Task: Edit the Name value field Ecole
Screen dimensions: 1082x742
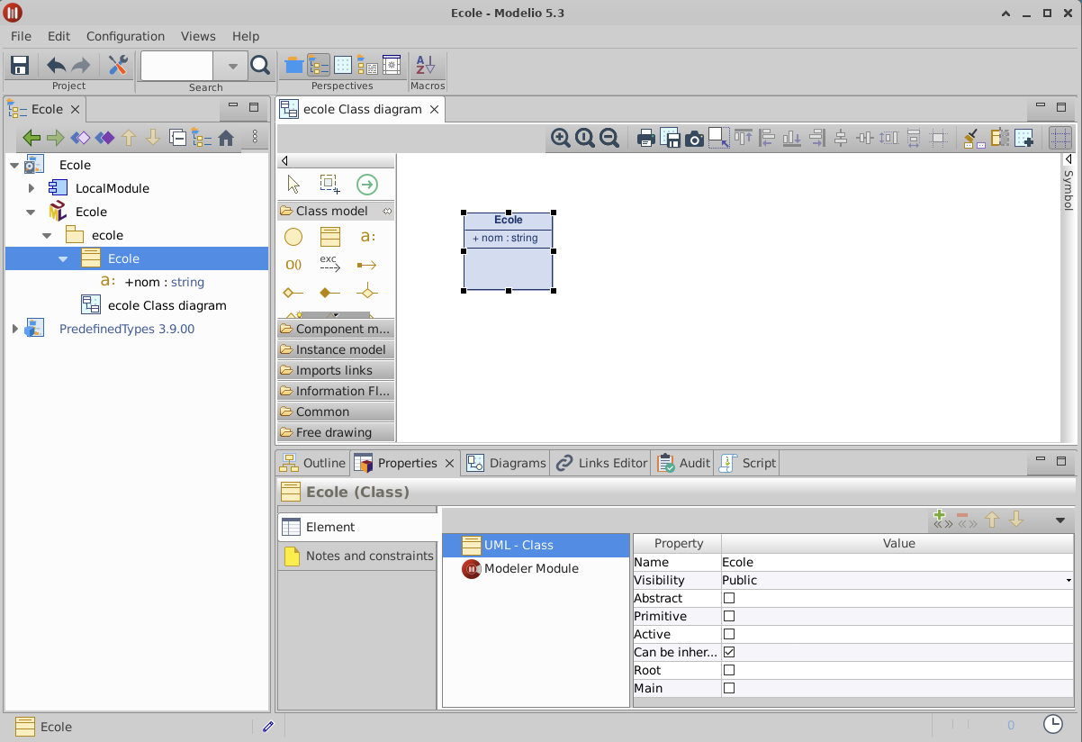Action: coord(897,562)
